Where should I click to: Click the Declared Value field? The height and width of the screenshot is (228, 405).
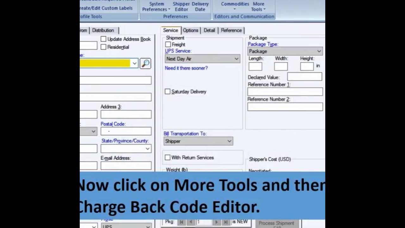point(305,77)
